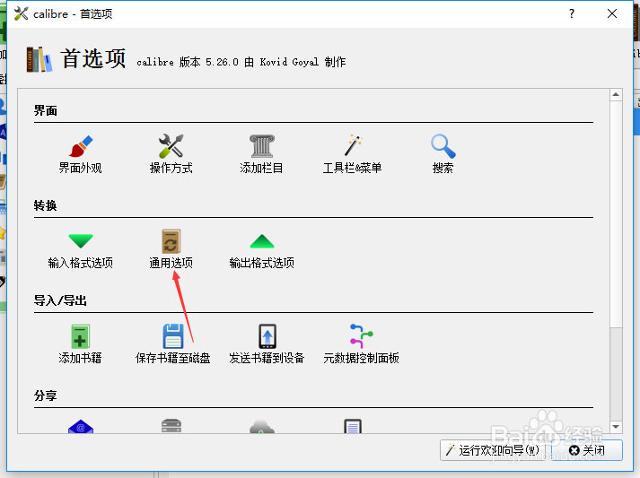Click the 通用选项 label
This screenshot has height=478, width=640.
[171, 263]
